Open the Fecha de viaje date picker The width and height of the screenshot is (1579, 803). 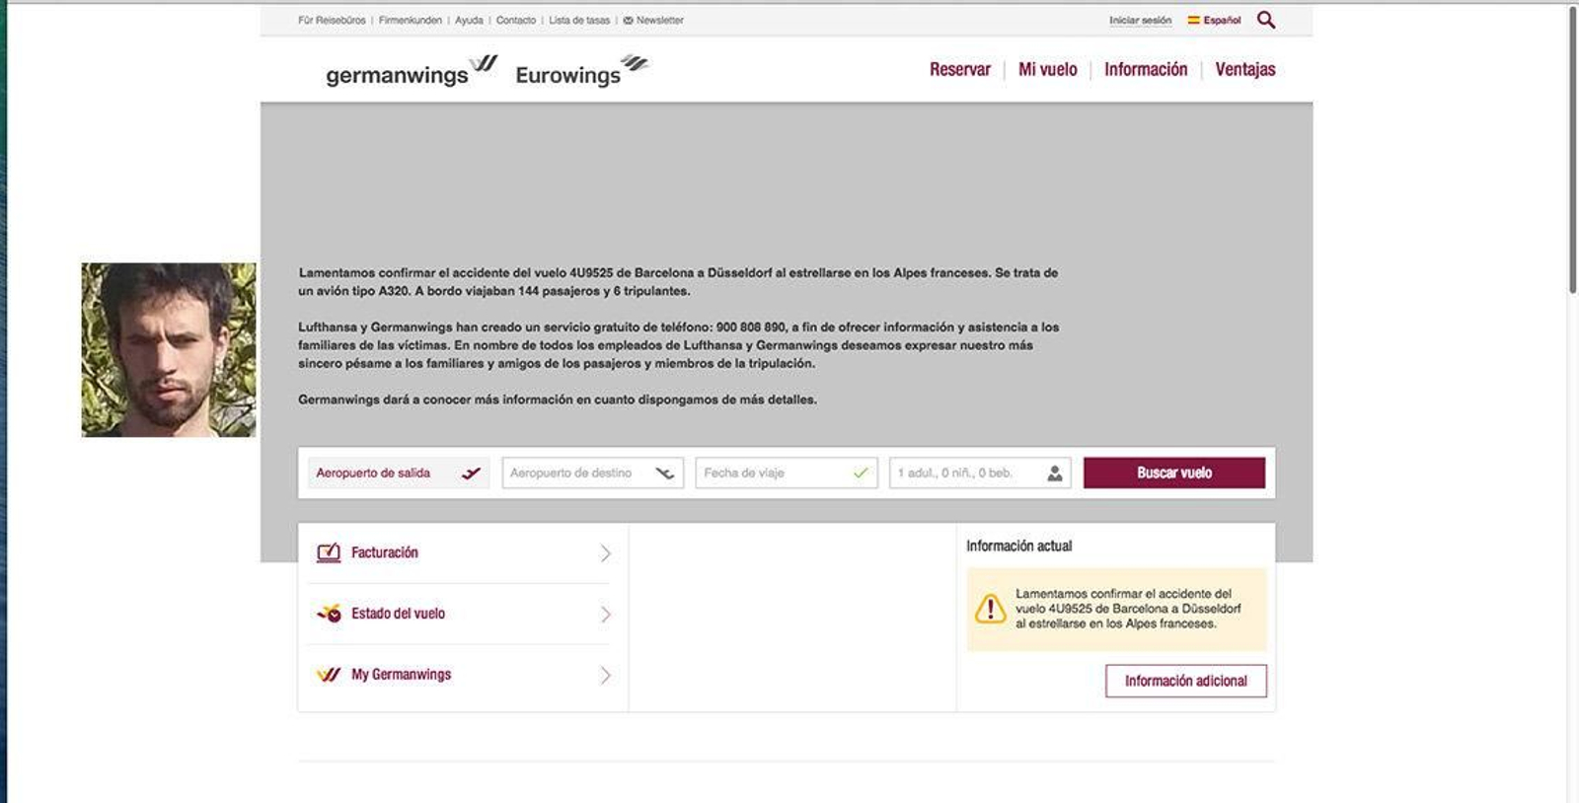786,474
